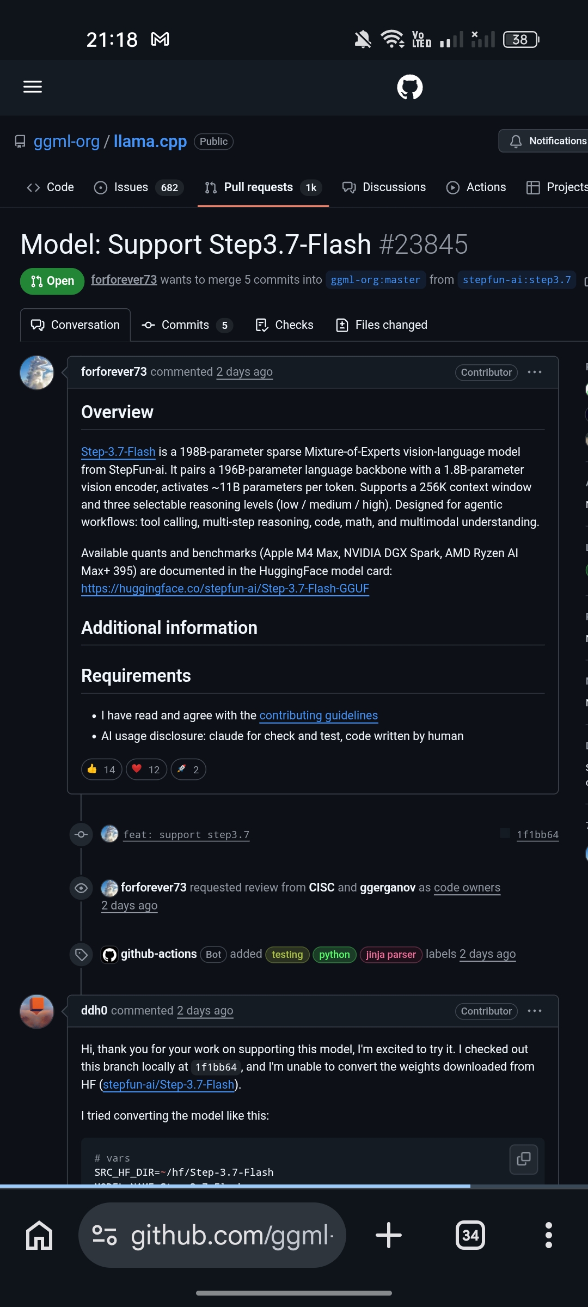Open the Projects tab

click(557, 187)
